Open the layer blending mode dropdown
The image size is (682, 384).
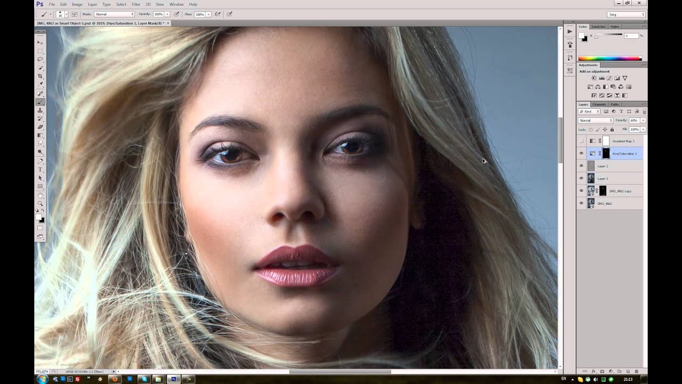tap(595, 121)
